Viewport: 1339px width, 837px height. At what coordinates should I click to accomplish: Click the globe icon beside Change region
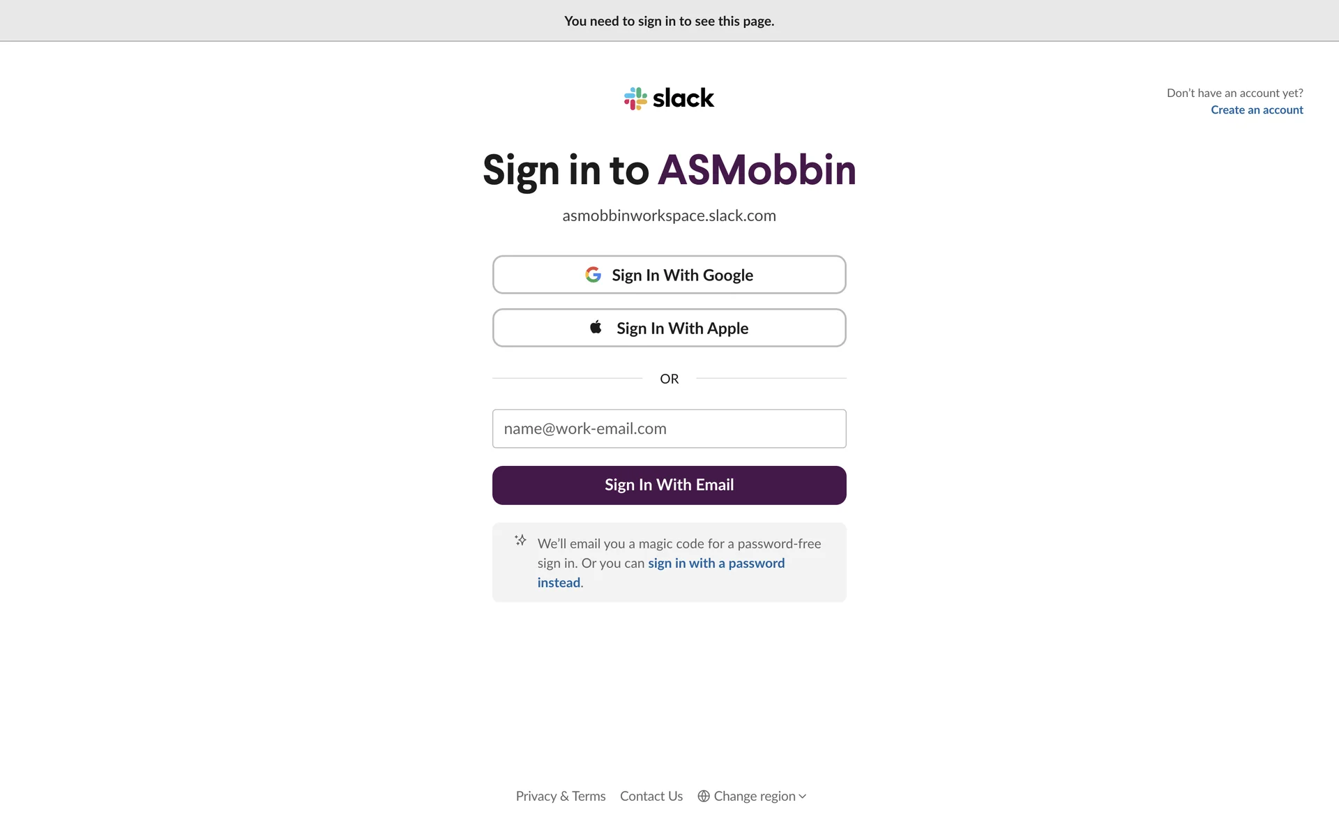704,797
